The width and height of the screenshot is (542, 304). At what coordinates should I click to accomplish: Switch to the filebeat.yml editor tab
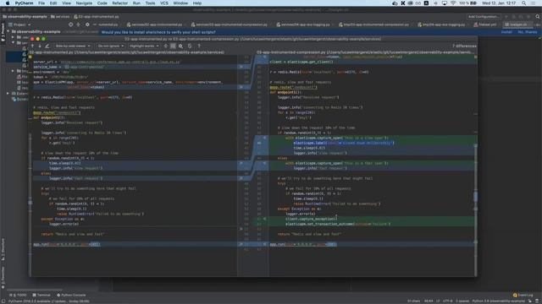485,24
